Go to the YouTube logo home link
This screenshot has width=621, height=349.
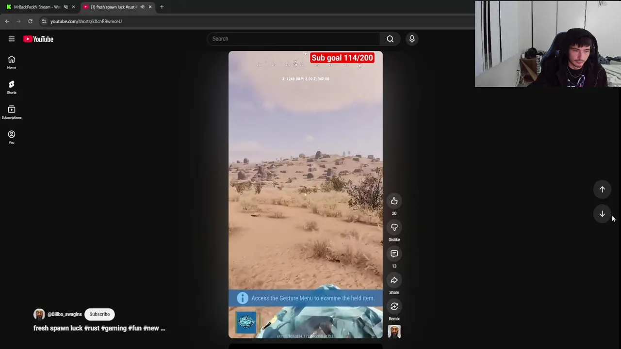point(38,39)
